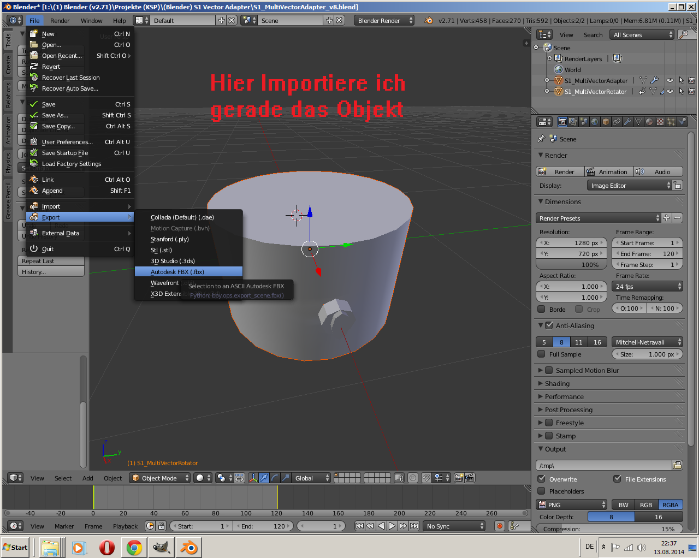The height and width of the screenshot is (558, 699).
Task: Open the World properties globe icon
Action: click(x=595, y=122)
